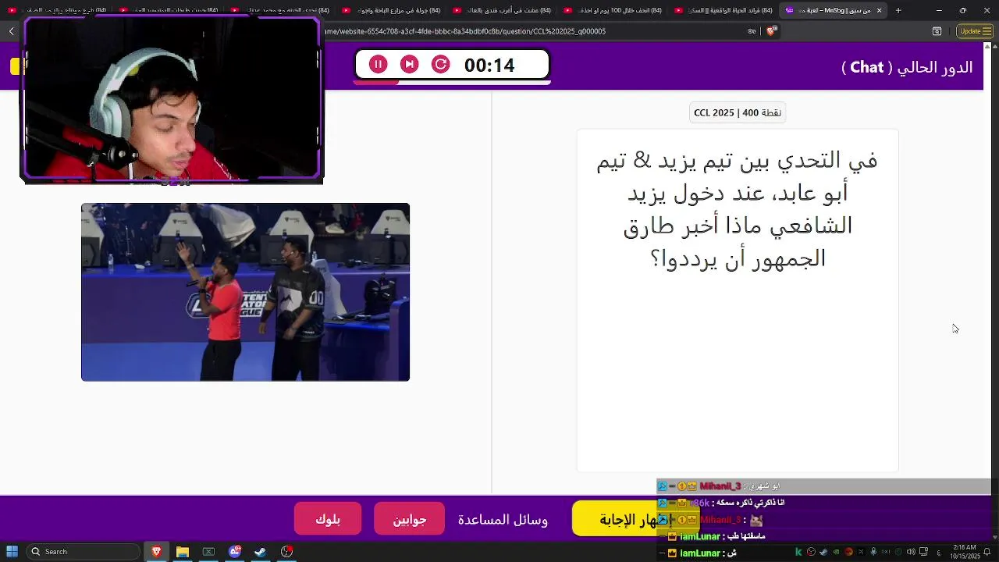This screenshot has width=999, height=562.
Task: Open Brave browser from taskbar
Action: tap(156, 552)
